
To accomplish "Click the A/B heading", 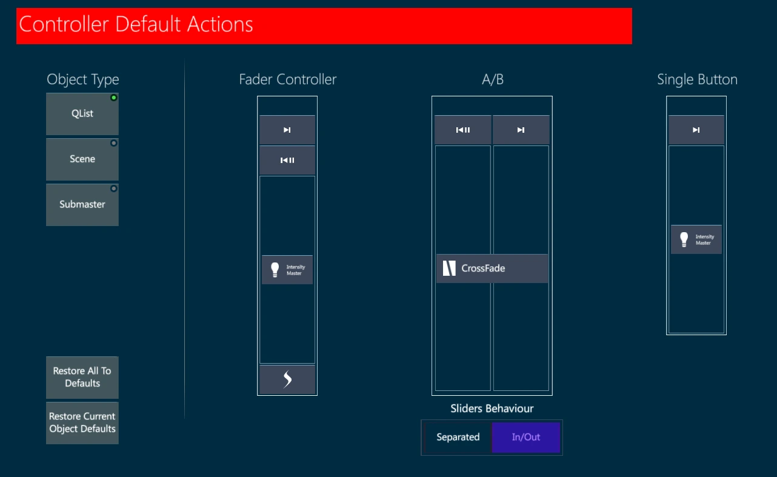I will [x=492, y=79].
